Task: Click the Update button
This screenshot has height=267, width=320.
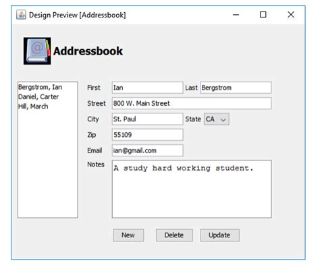Action: coord(219,235)
